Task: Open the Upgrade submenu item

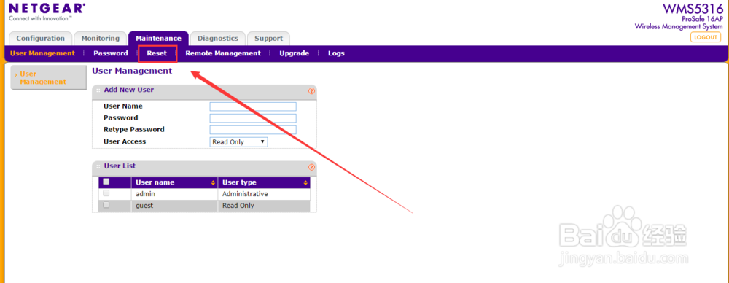Action: tap(295, 53)
